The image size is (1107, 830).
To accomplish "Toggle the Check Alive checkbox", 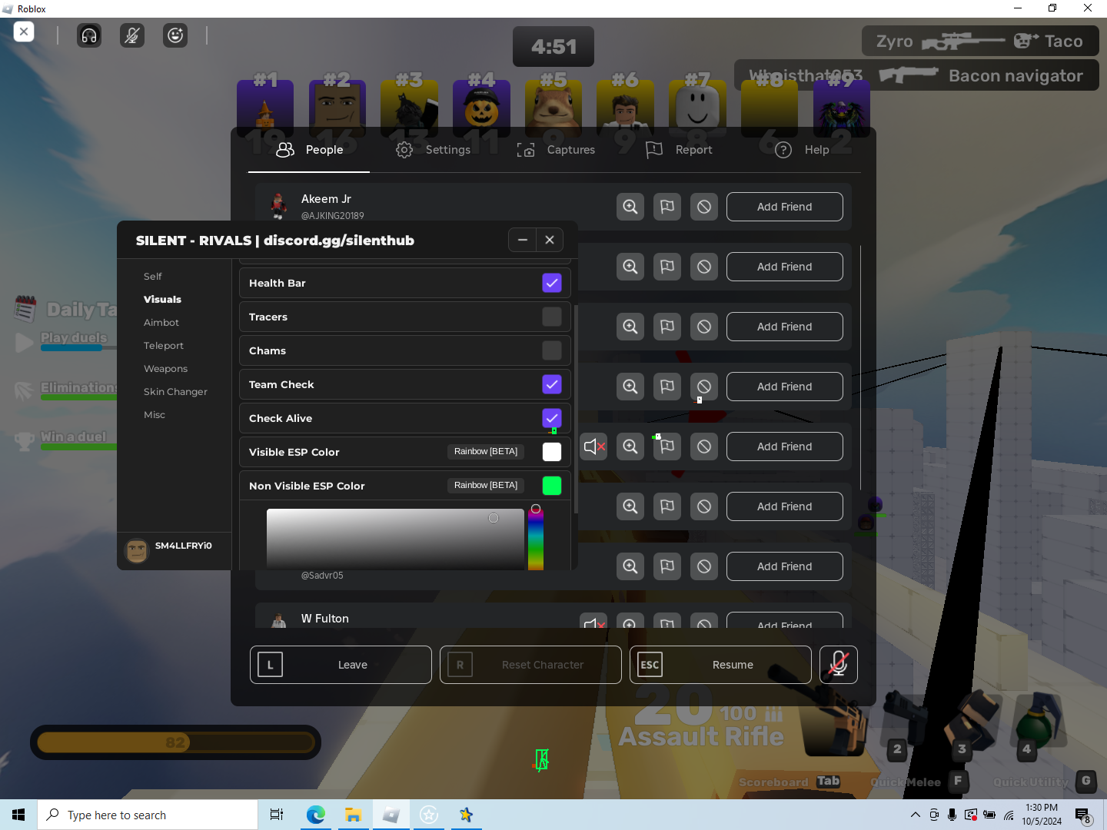I will (x=552, y=418).
